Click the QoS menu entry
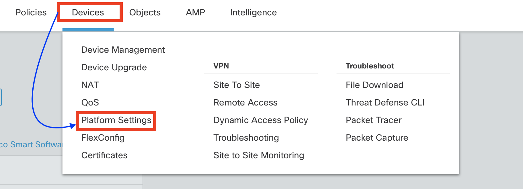Viewport: 523px width, 189px height. 90,103
